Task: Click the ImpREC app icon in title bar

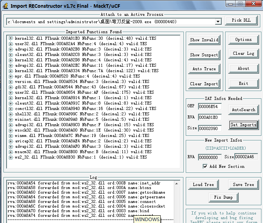Action: pos(5,6)
